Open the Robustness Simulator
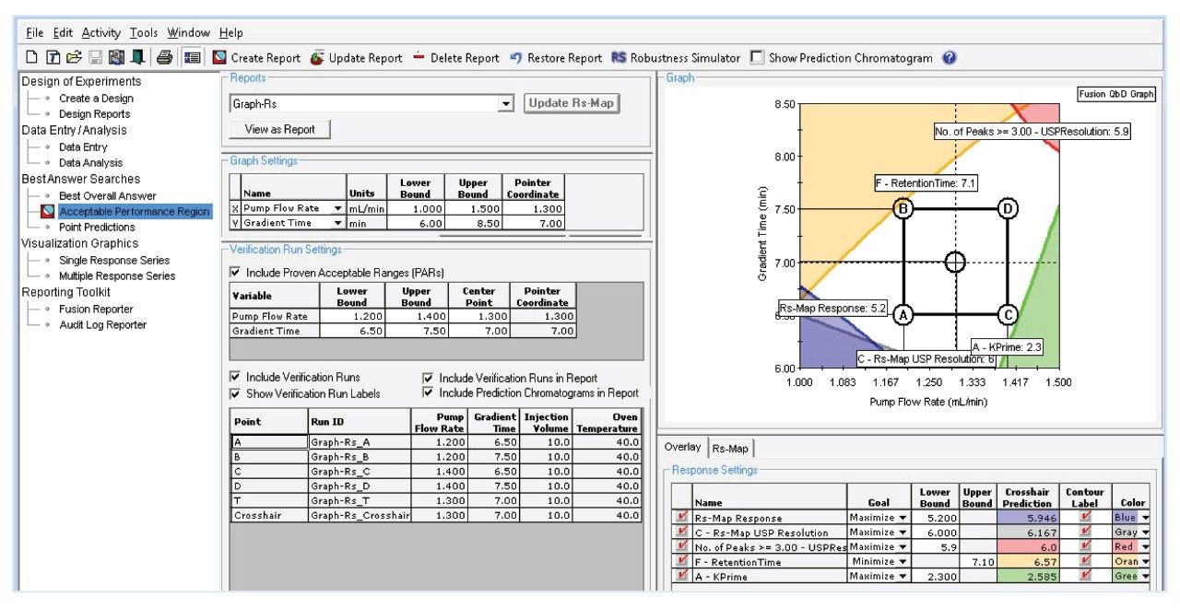This screenshot has height=609, width=1180. pos(676,58)
